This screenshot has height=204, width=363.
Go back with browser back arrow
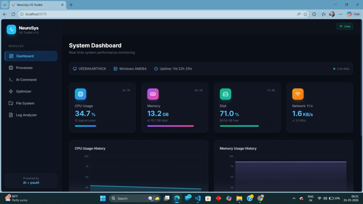5,14
